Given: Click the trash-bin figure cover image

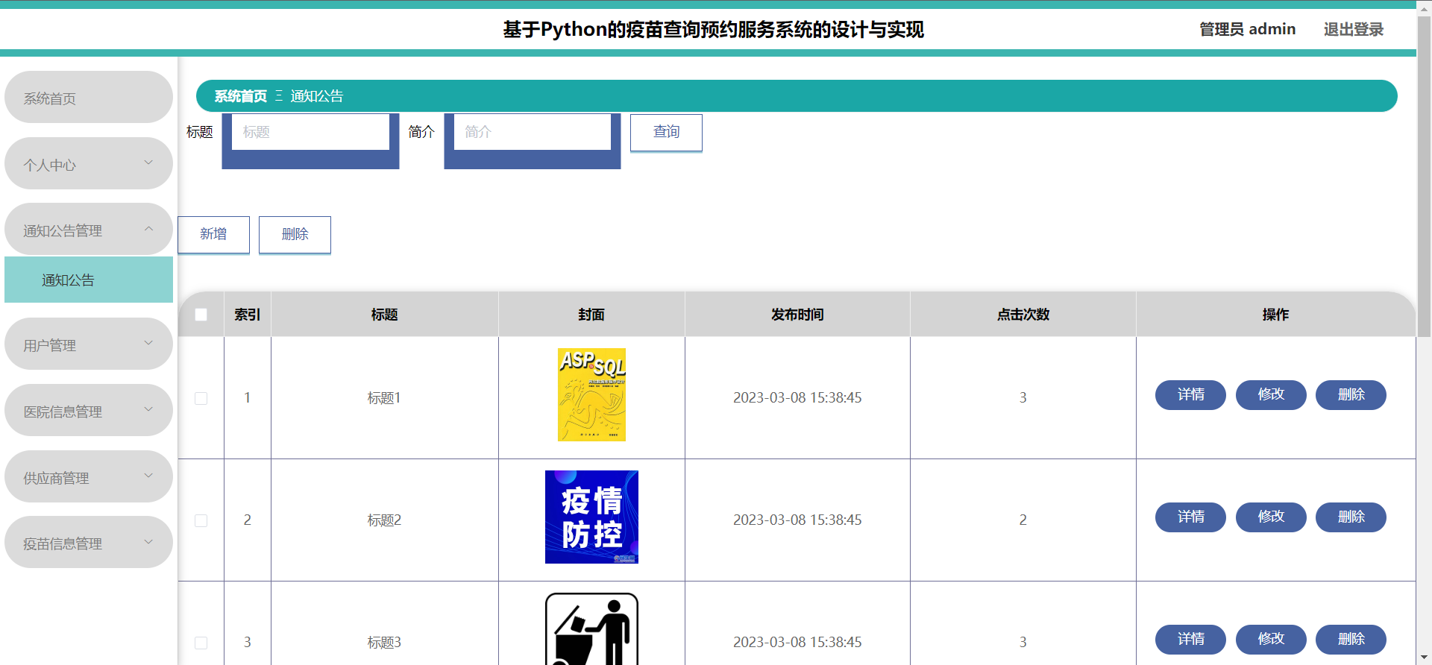Looking at the screenshot, I should 591,628.
